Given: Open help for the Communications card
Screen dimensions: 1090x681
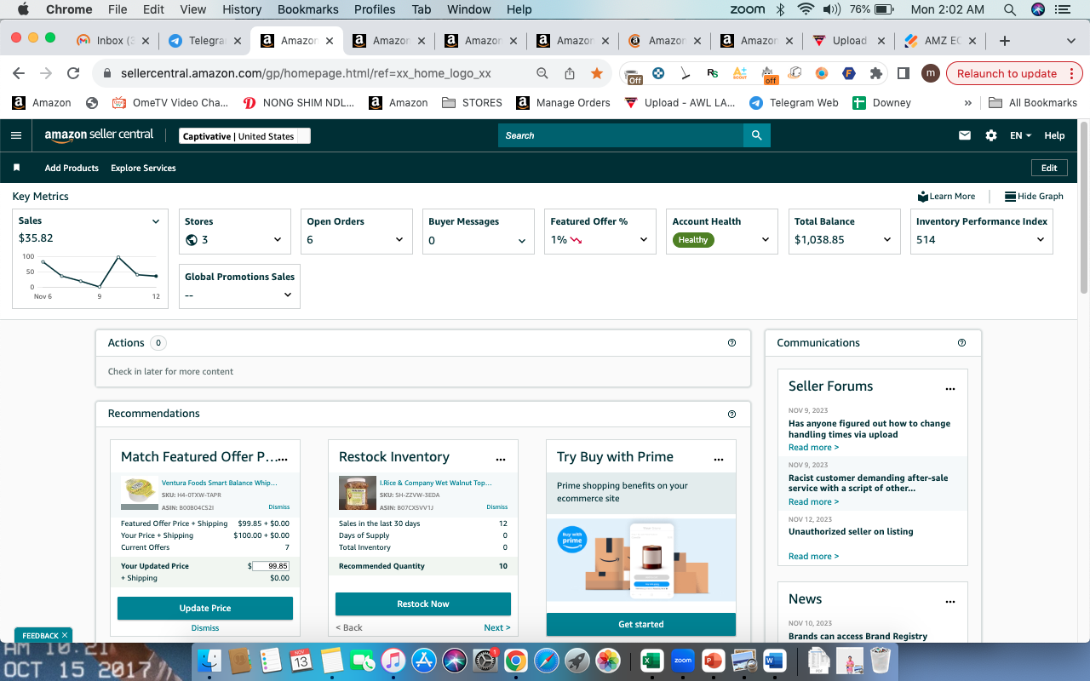Looking at the screenshot, I should point(961,343).
